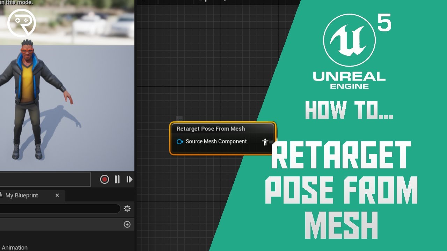Open My Blueprint settings gear
The image size is (447, 251).
point(127,208)
